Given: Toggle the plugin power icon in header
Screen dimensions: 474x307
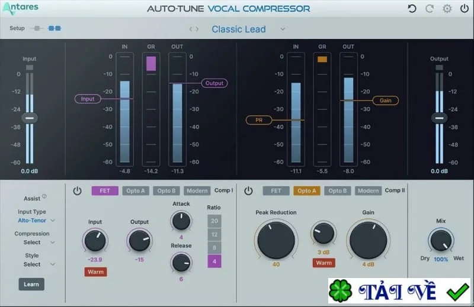Looking at the screenshot, I should click(465, 8).
